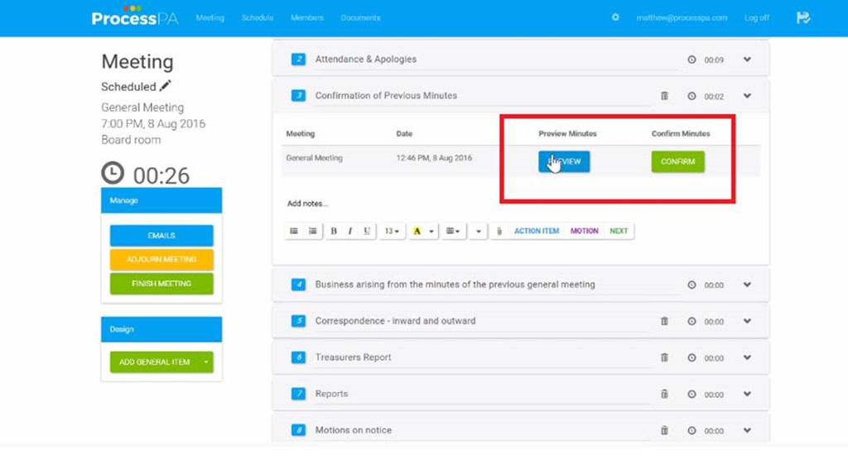The height and width of the screenshot is (460, 848).
Task: Delete the Confirmation of Previous Minutes item
Action: pos(664,96)
